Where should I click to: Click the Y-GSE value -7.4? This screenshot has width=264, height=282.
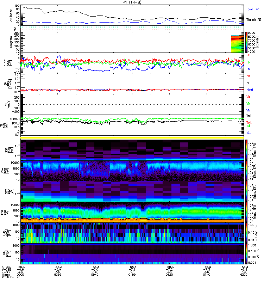244,269
